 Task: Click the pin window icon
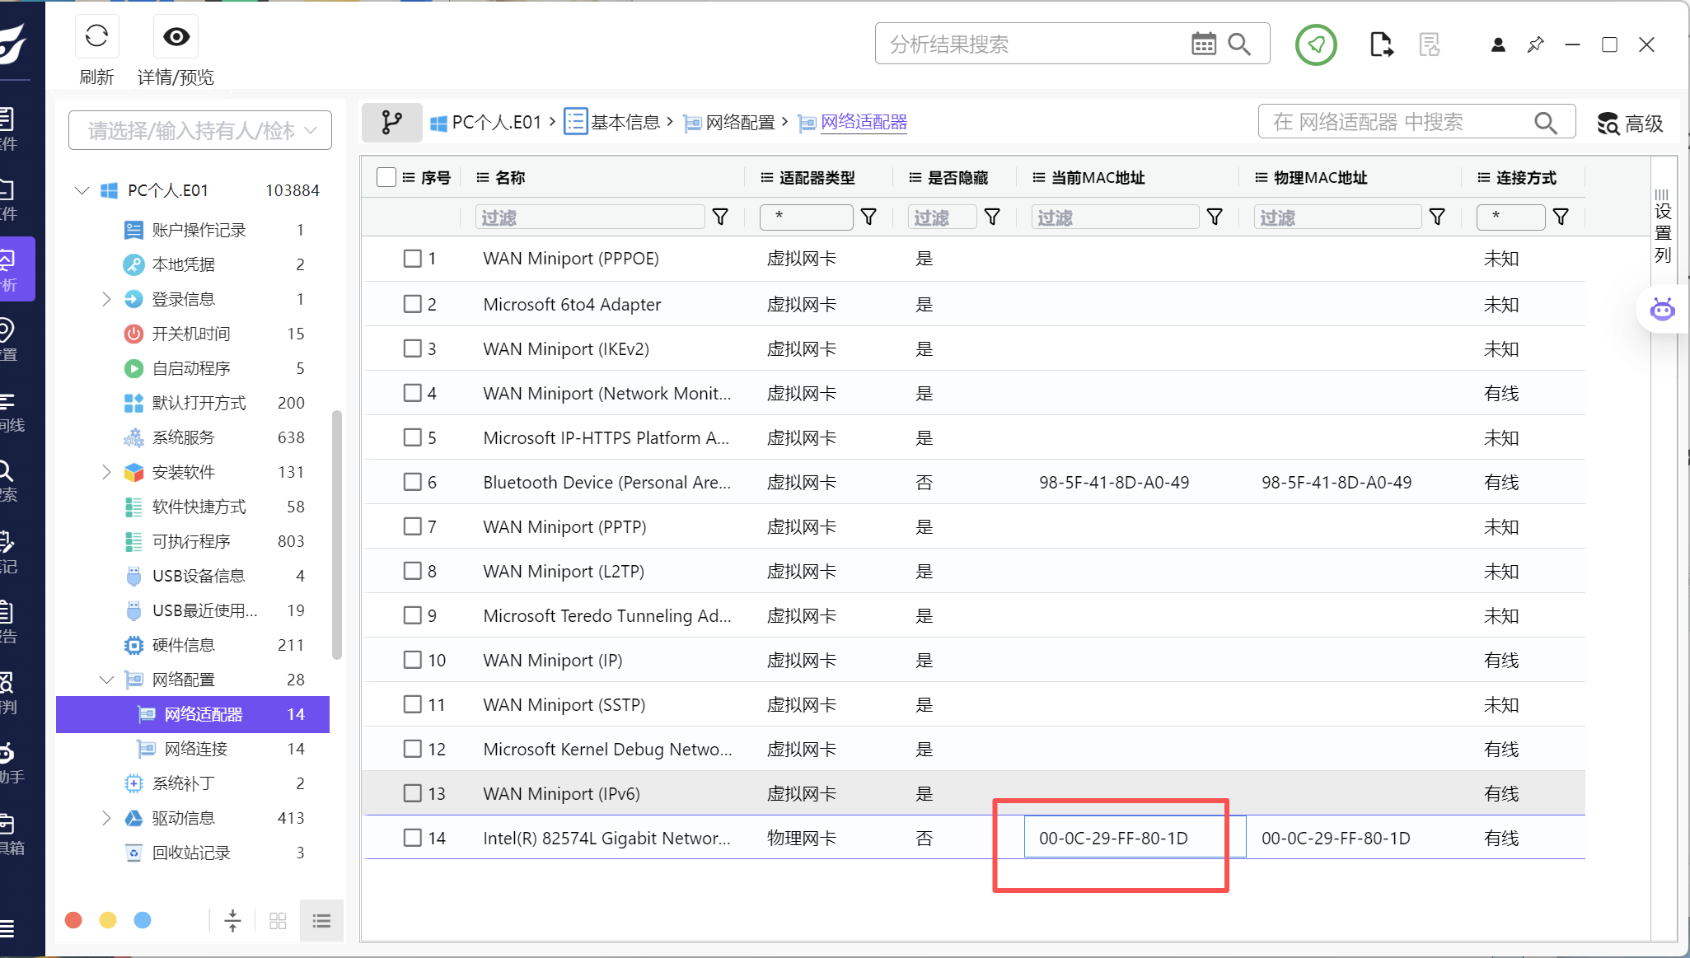(1535, 44)
